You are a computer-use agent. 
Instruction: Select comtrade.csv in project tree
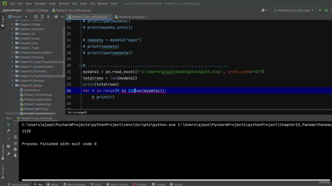point(32,90)
